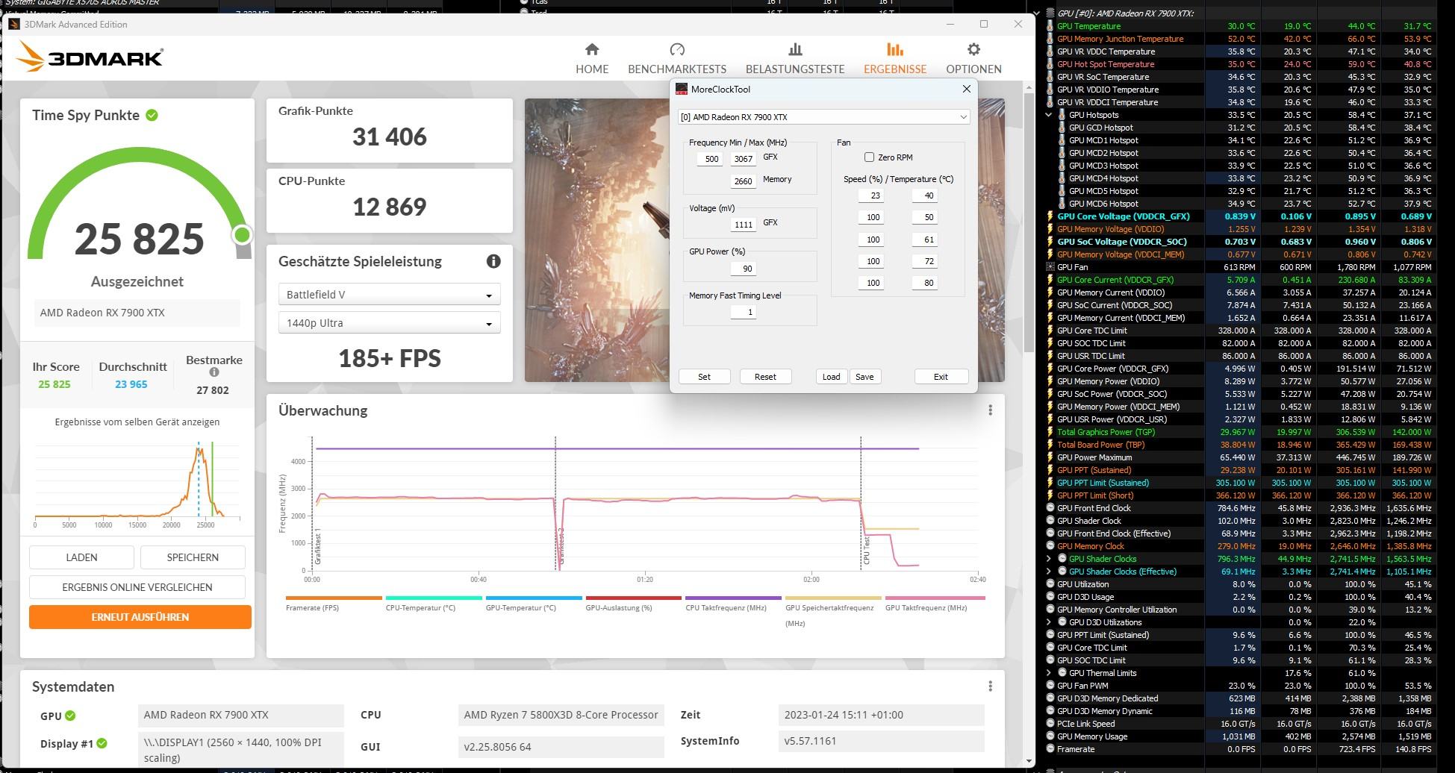Open the OPTIONEN settings tab
Screen dimensions: 1455x773
point(973,58)
